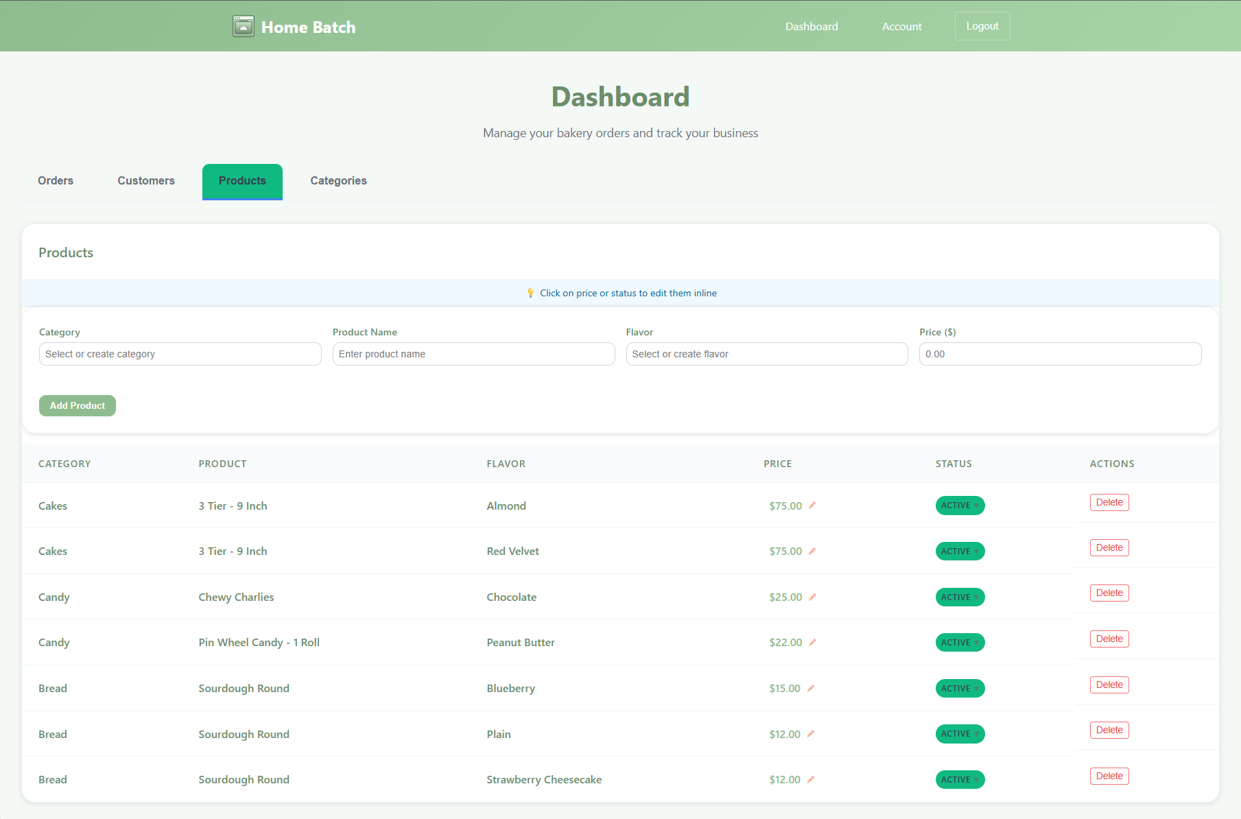
Task: Click the Strawberry Cheesecake flavor cell
Action: [x=544, y=779]
